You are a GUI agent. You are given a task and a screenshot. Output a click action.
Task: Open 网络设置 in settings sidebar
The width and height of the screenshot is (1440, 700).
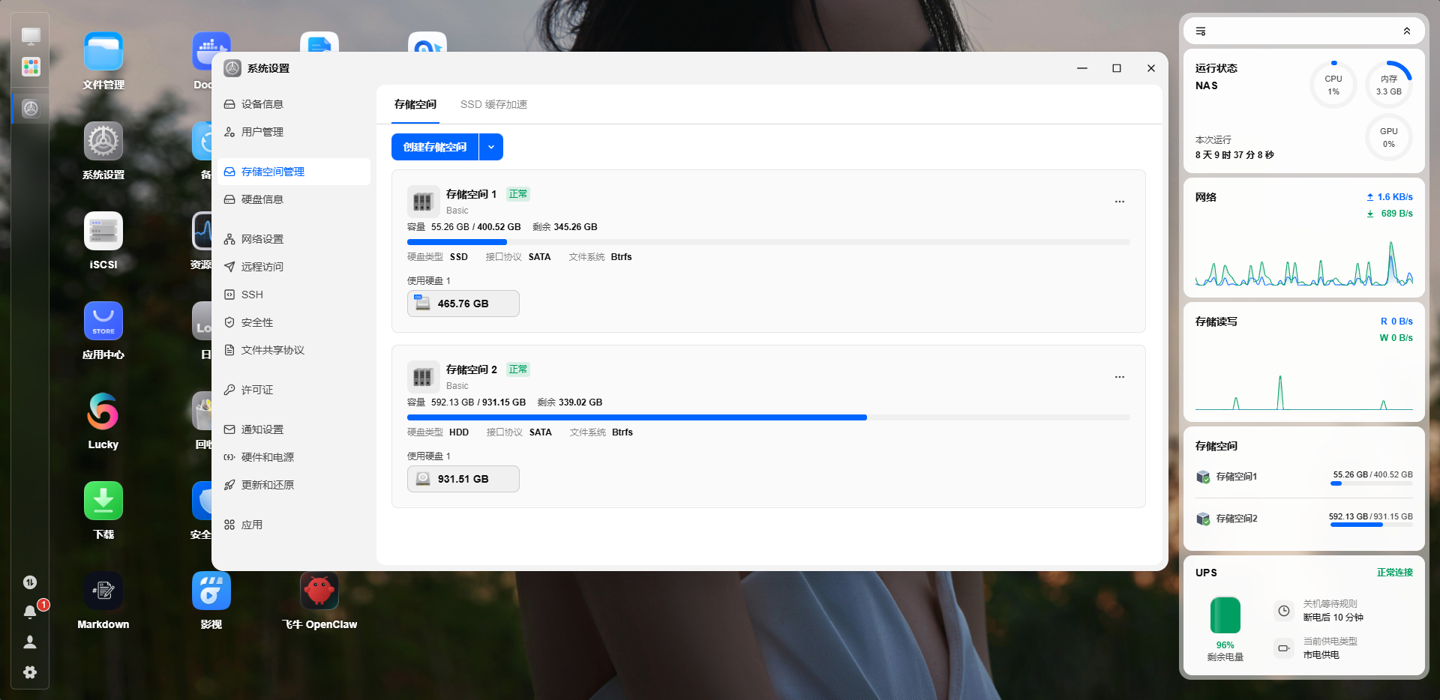click(x=294, y=239)
